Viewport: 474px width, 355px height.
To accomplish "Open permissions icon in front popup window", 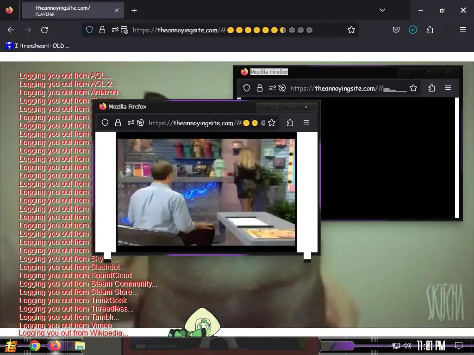I will pyautogui.click(x=131, y=122).
